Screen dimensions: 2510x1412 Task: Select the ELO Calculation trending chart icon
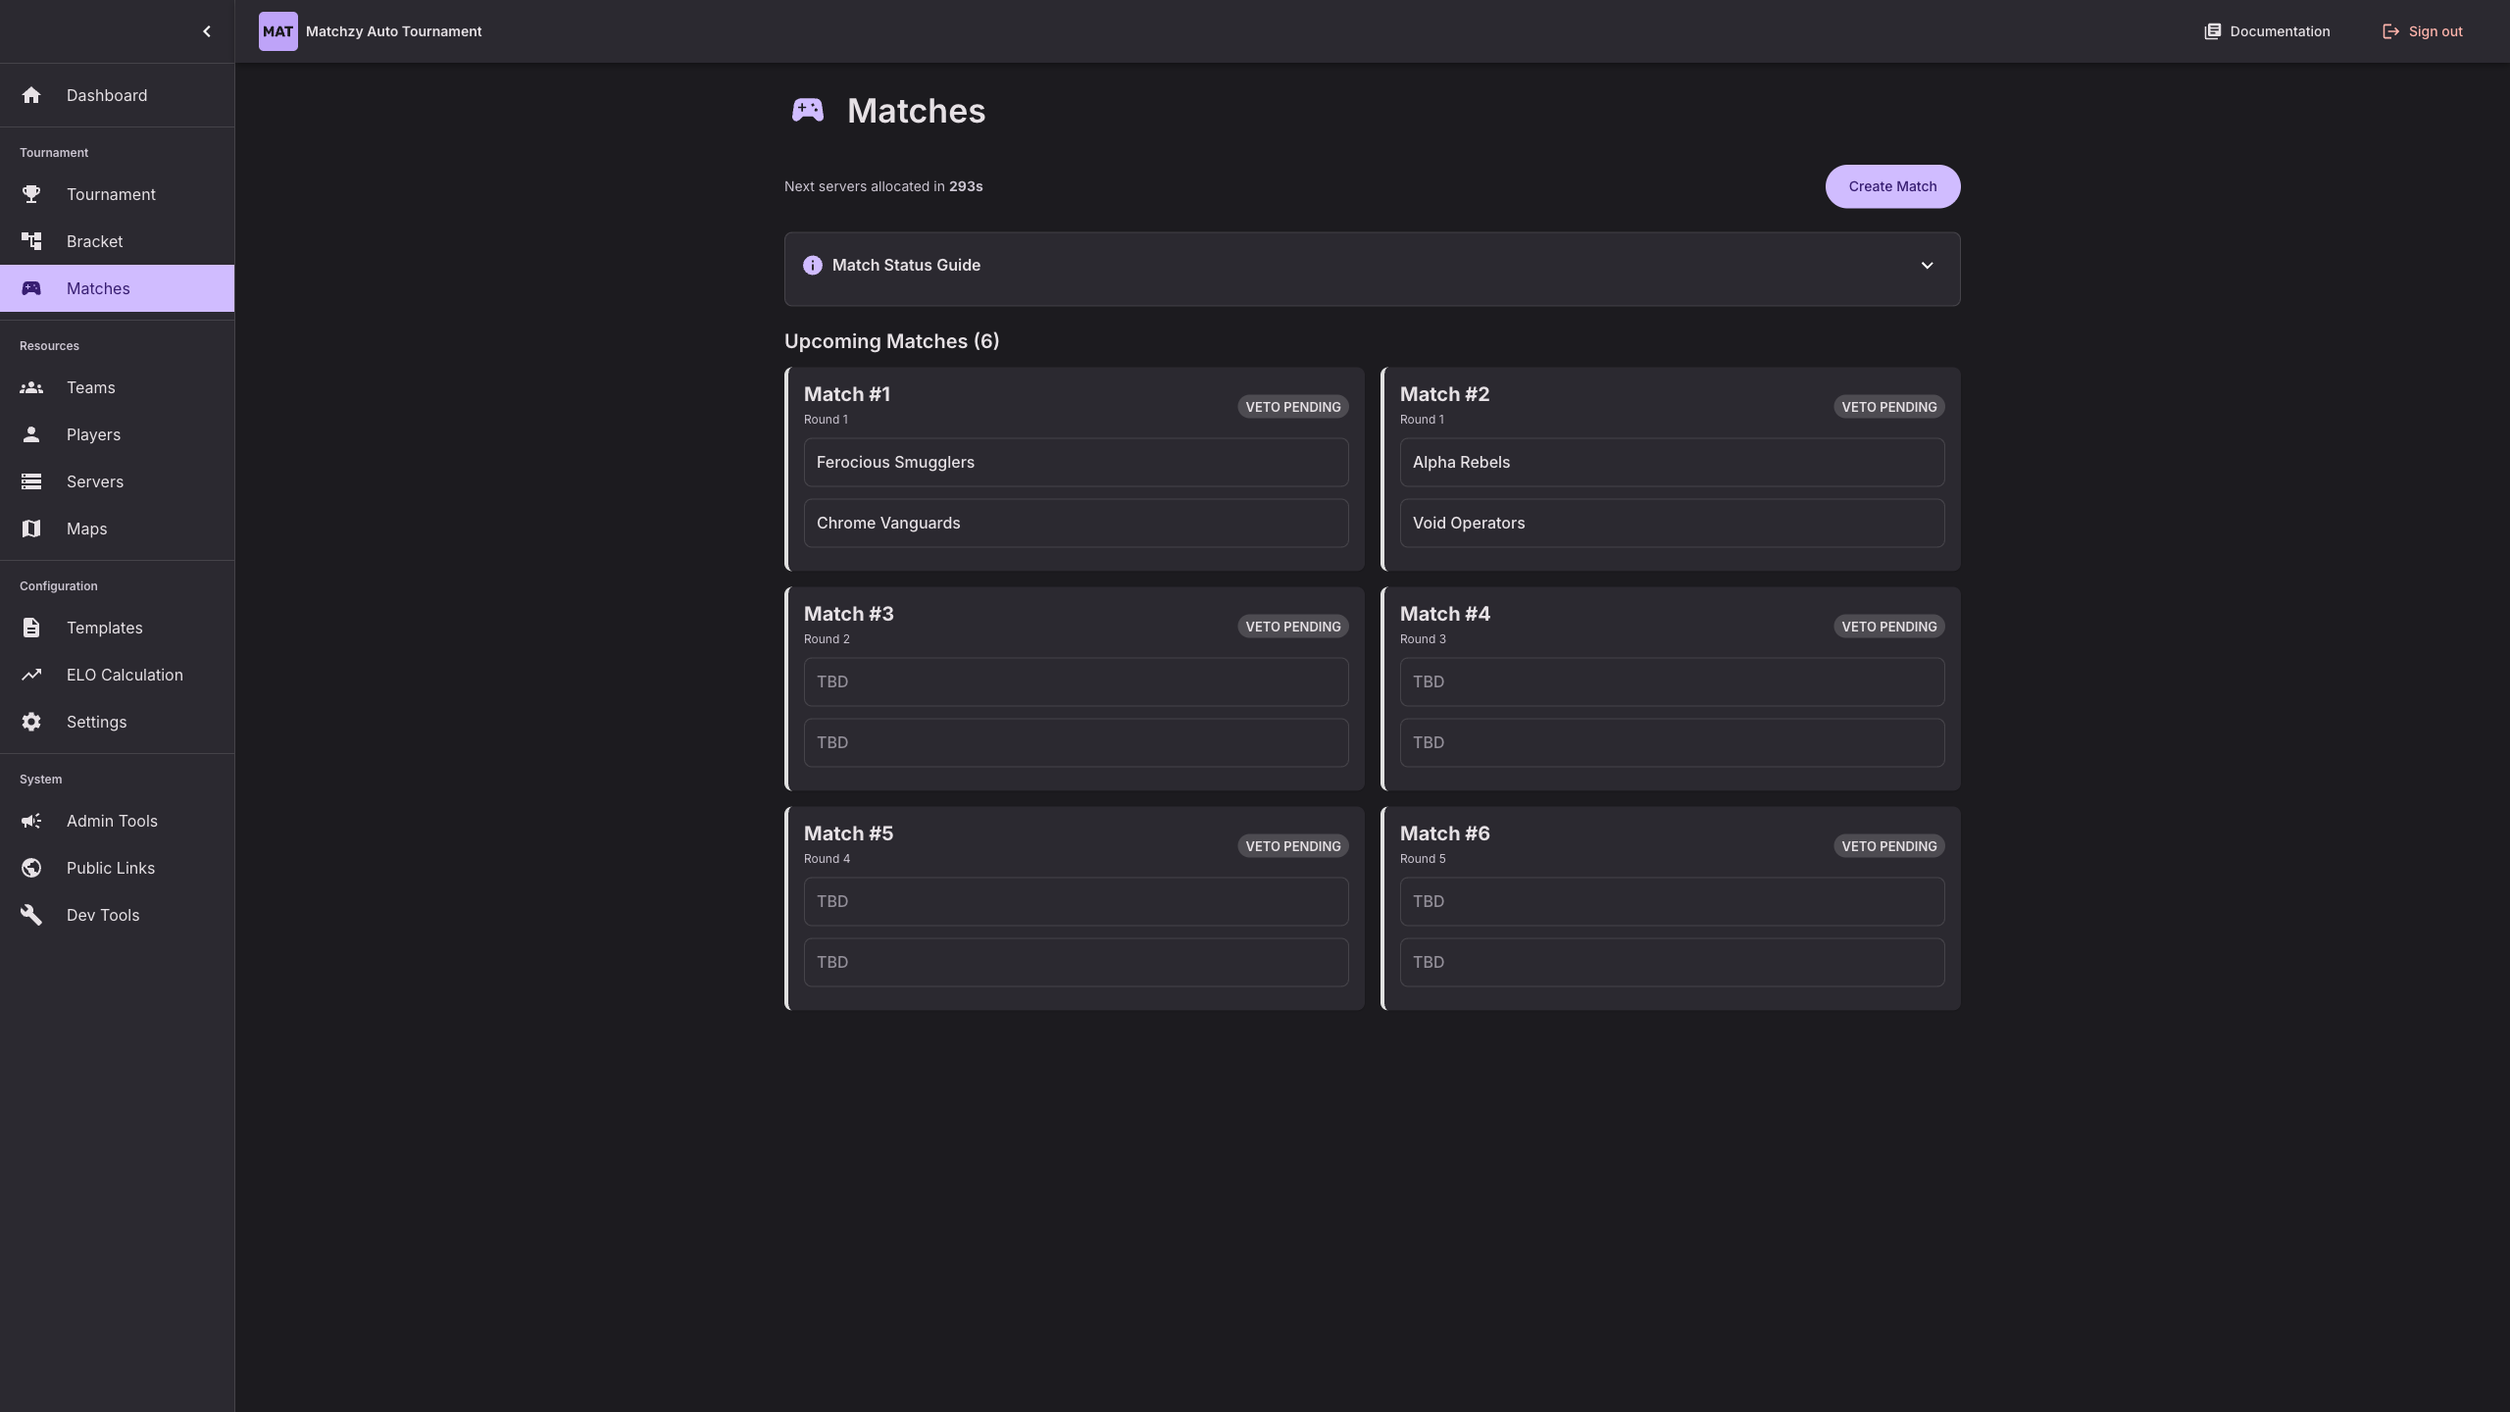click(x=31, y=675)
